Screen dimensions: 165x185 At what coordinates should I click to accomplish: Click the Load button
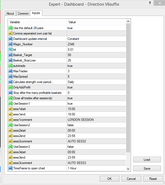(x=147, y=160)
